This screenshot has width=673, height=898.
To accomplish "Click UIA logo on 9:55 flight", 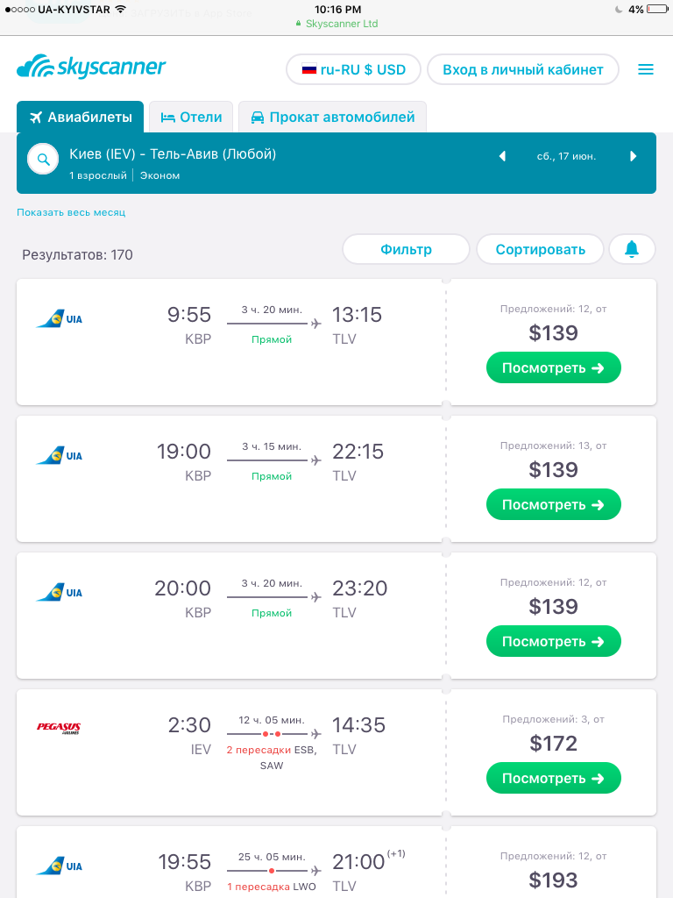I will coord(60,319).
